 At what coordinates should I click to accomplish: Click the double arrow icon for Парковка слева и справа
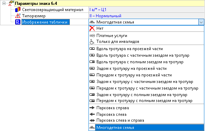click(92, 120)
